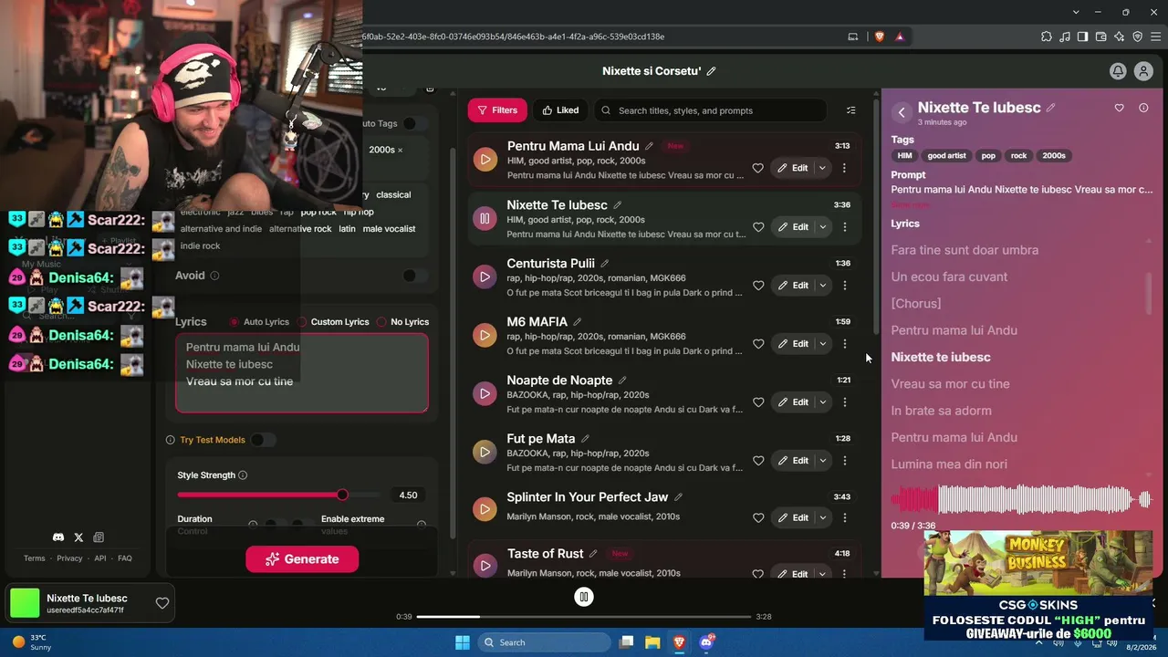Show song info in the details panel
Screen dimensions: 1168x657
[x=1143, y=108]
